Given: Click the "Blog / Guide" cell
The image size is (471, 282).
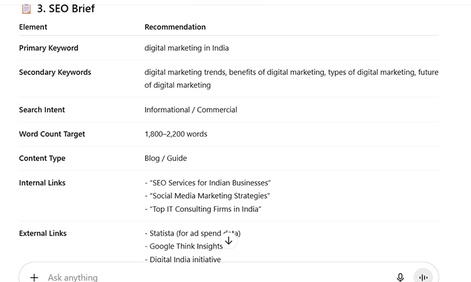Looking at the screenshot, I should (x=166, y=159).
